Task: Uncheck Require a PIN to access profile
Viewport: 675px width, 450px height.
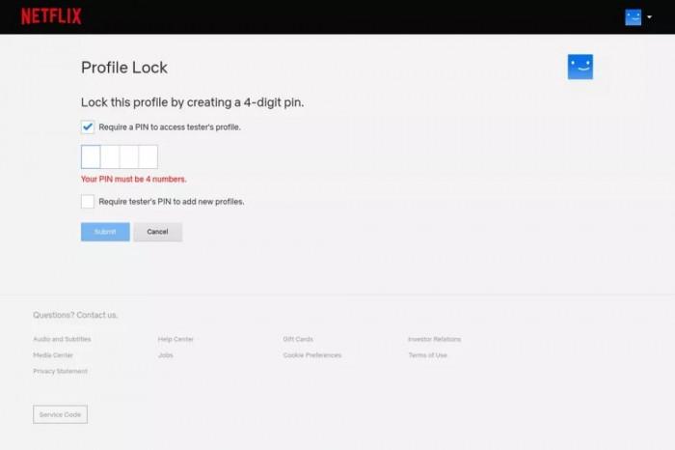Action: (x=88, y=127)
